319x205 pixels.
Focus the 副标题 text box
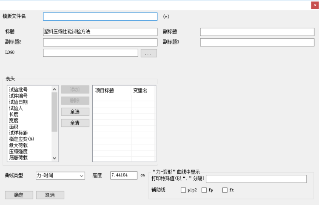pyautogui.click(x=257, y=32)
